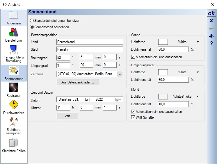Open the Mond Lichtfarbe dropdown arrow
Screen dimensions: 217x164
(x=198, y=97)
